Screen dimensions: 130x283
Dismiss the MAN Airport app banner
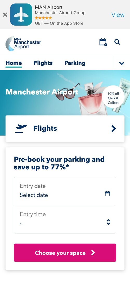tap(5, 15)
